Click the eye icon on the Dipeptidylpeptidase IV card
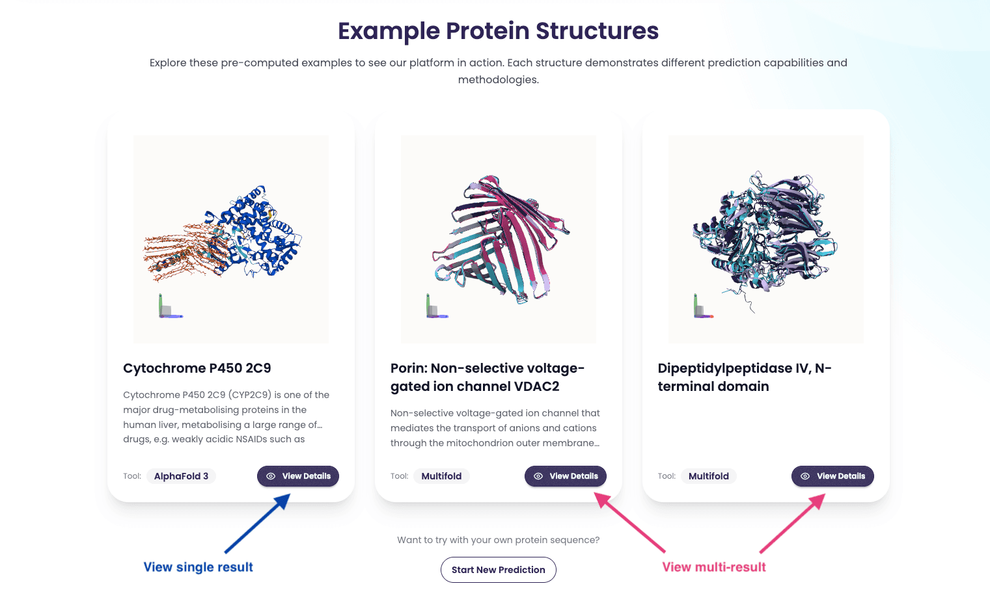 click(805, 476)
